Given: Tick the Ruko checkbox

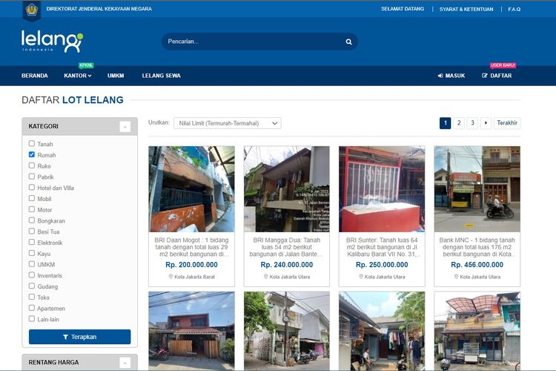Looking at the screenshot, I should pos(32,165).
